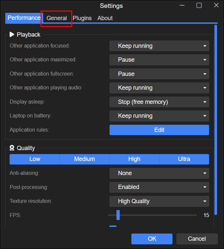Image resolution: width=224 pixels, height=249 pixels.
Task: Expand the 'Other application maximized' dropdown
Action: [159, 60]
